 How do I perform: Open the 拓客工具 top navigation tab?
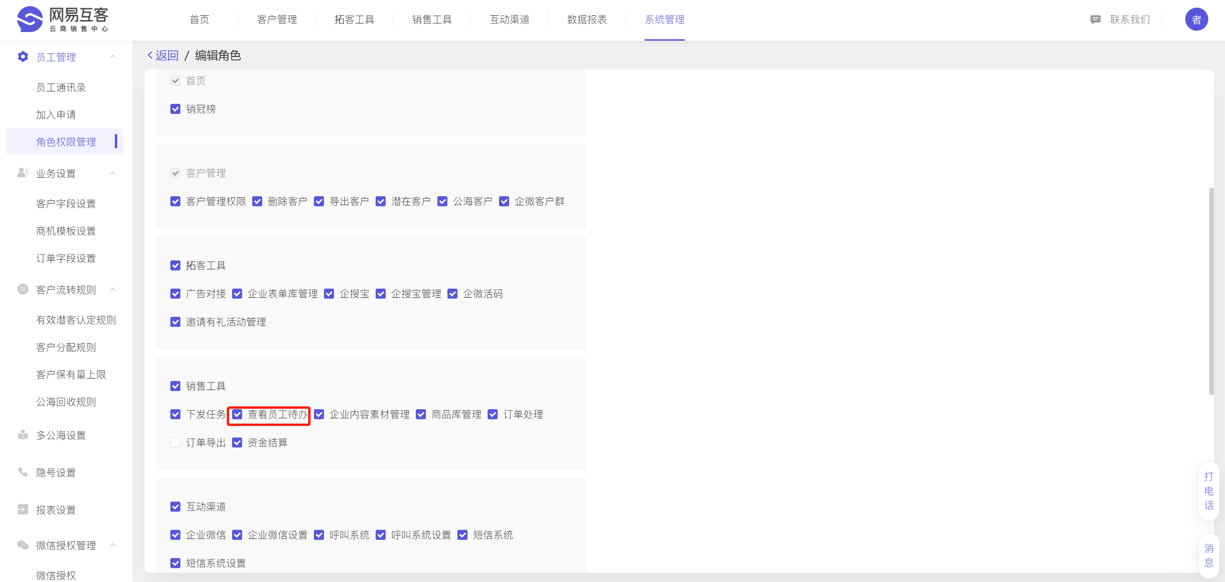pos(355,20)
